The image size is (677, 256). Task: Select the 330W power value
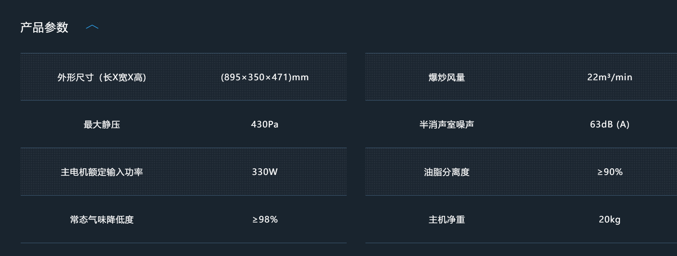pyautogui.click(x=265, y=172)
